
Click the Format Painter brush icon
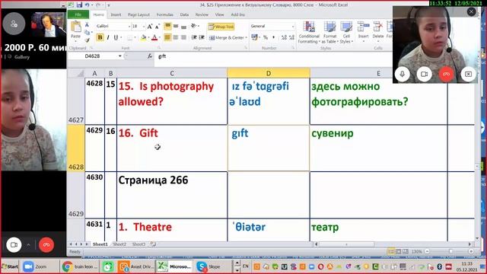tap(87, 40)
